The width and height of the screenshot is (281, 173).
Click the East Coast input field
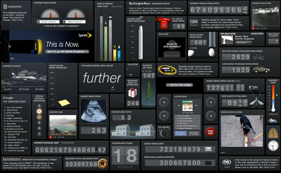point(48,22)
